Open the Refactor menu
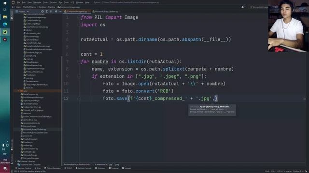Screen dimensions: 309x173 point(53,2)
